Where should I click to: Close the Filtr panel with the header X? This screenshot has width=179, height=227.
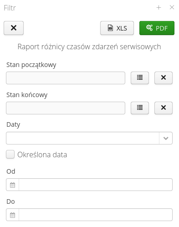pos(172,7)
